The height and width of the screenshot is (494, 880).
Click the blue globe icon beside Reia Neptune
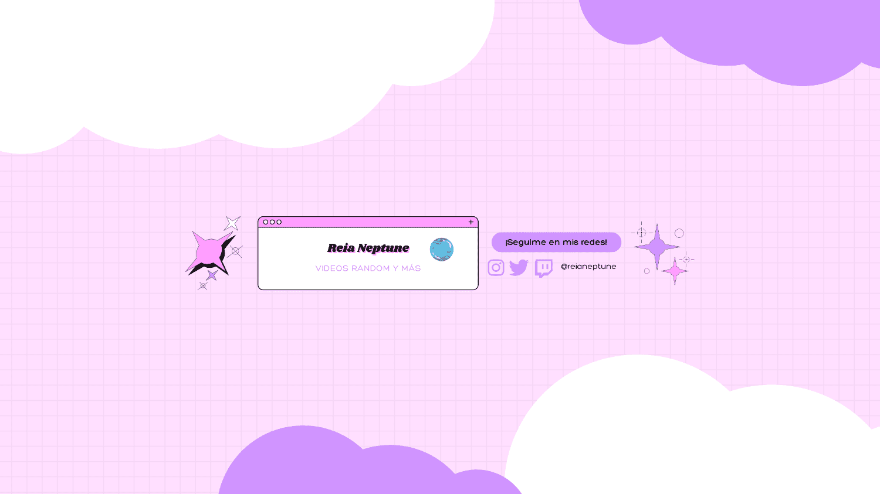pyautogui.click(x=442, y=250)
